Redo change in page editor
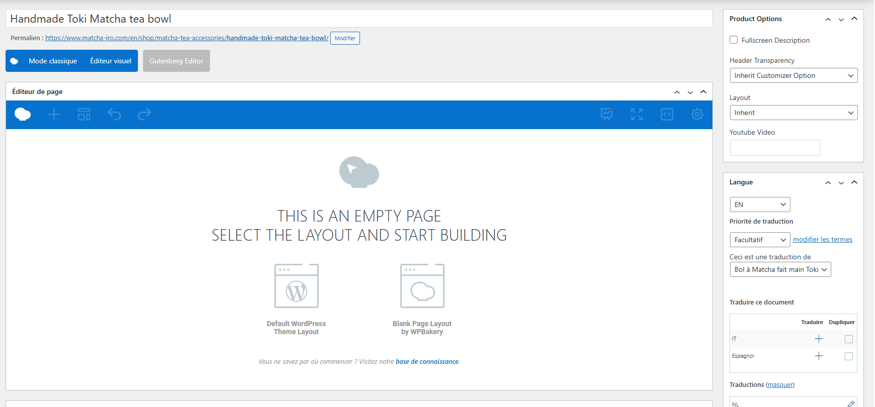This screenshot has width=875, height=407. pyautogui.click(x=144, y=115)
